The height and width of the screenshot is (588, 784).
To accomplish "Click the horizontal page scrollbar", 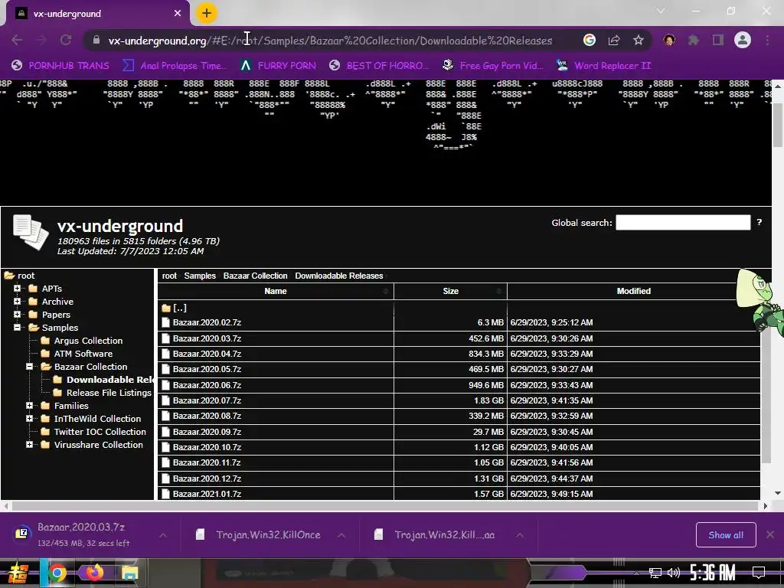I will 385,506.
